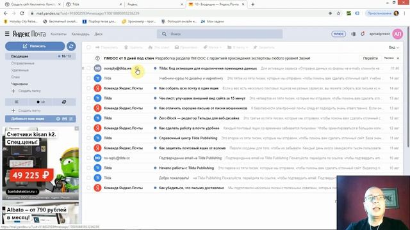Open the Вид view dropdown
410x230 pixels.
(393, 47)
